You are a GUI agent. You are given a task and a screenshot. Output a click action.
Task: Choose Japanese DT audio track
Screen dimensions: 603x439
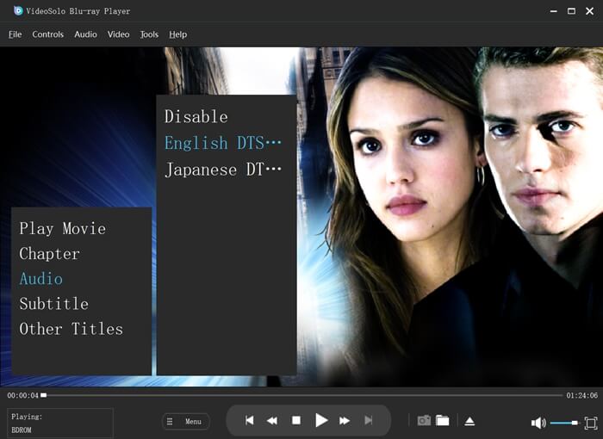223,170
